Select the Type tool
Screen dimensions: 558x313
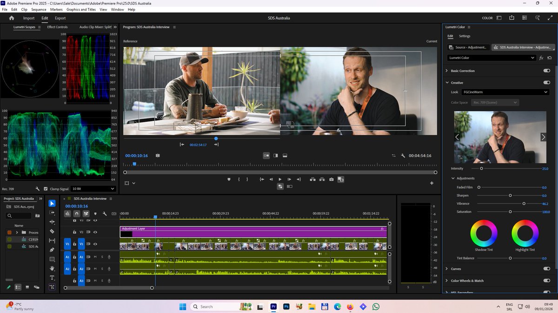[52, 278]
